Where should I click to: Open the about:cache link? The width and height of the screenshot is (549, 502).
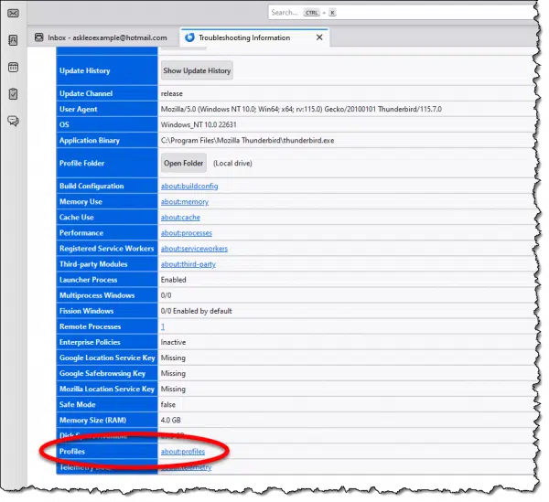[180, 218]
